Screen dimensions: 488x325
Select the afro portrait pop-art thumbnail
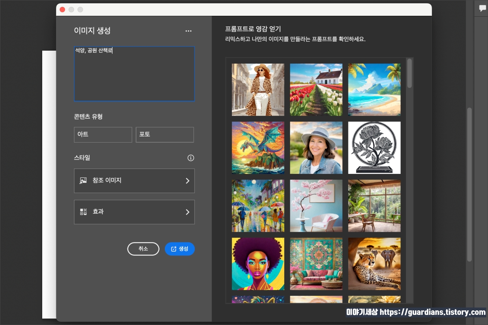pos(258,264)
